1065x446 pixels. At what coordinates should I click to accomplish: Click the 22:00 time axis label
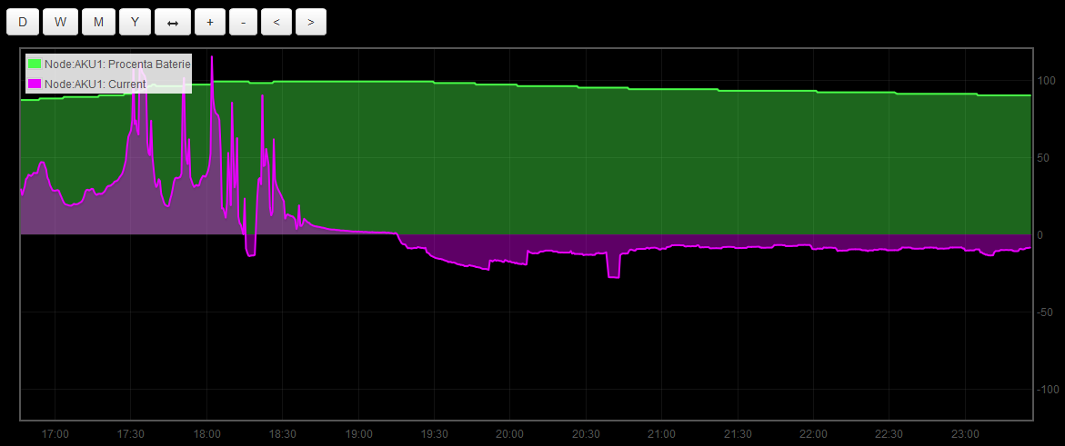814,434
